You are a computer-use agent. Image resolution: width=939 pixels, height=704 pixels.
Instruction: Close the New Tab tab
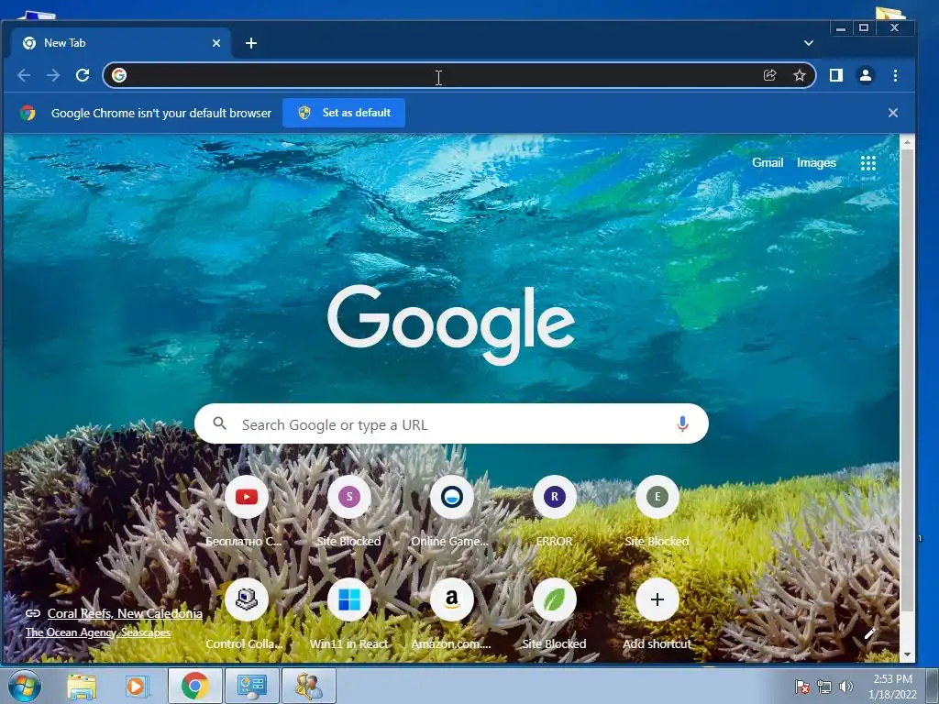[216, 43]
